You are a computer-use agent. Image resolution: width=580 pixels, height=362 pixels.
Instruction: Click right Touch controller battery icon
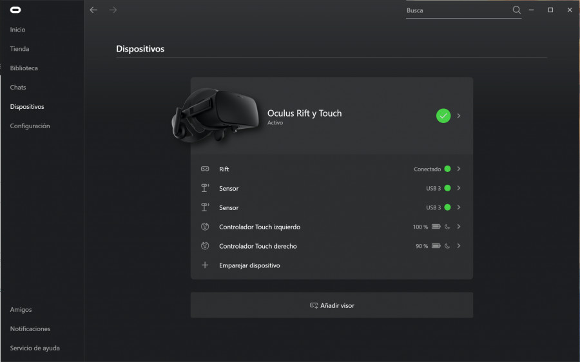tap(436, 246)
